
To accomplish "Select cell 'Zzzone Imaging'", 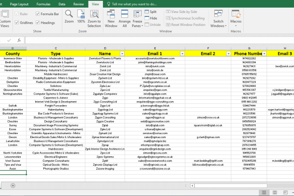I will [x=105, y=169].
